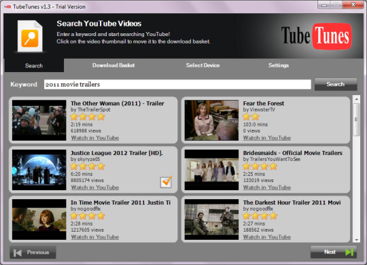367x265 pixels.
Task: Click the vertical scrollbar thumb
Action: [x=357, y=120]
